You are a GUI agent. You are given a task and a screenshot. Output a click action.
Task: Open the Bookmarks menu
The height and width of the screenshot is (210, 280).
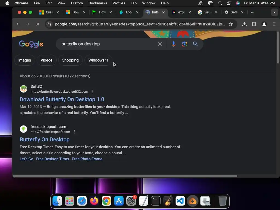point(98,3)
